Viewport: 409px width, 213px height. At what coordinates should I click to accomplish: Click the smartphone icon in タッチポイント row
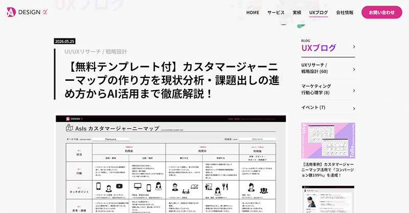(99, 186)
